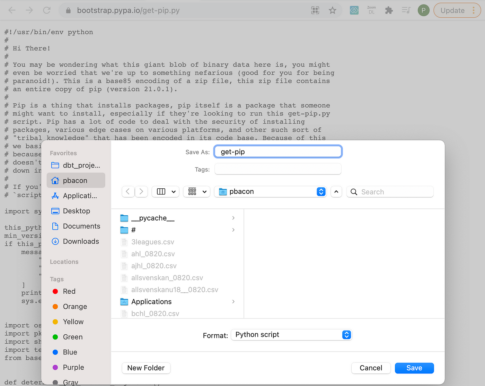This screenshot has height=386, width=485.
Task: Reload the get-pip.py page
Action: 47,10
